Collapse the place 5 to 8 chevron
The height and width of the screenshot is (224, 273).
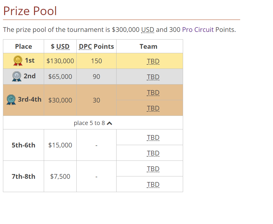tap(109, 123)
